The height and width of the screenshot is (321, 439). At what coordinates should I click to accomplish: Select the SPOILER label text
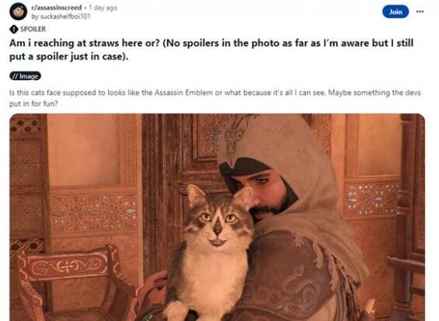33,29
